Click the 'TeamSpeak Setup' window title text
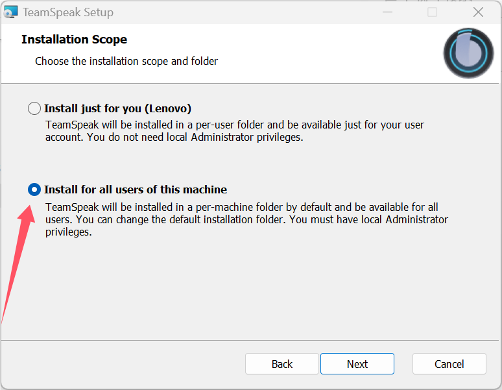This screenshot has height=390, width=502. click(x=68, y=12)
